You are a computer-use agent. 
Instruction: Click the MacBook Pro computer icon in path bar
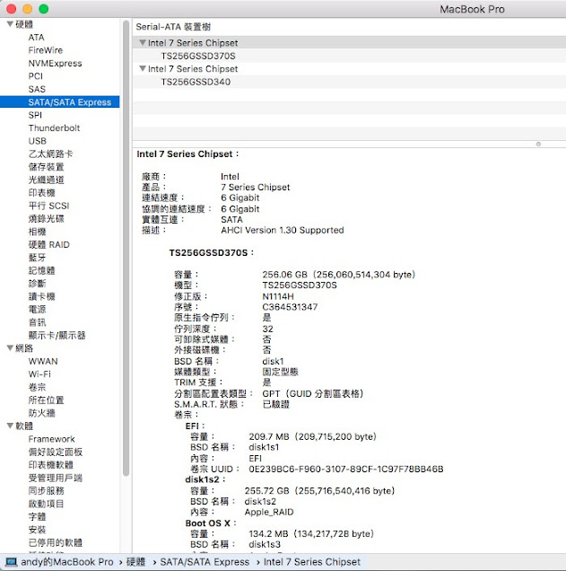pos(11,562)
